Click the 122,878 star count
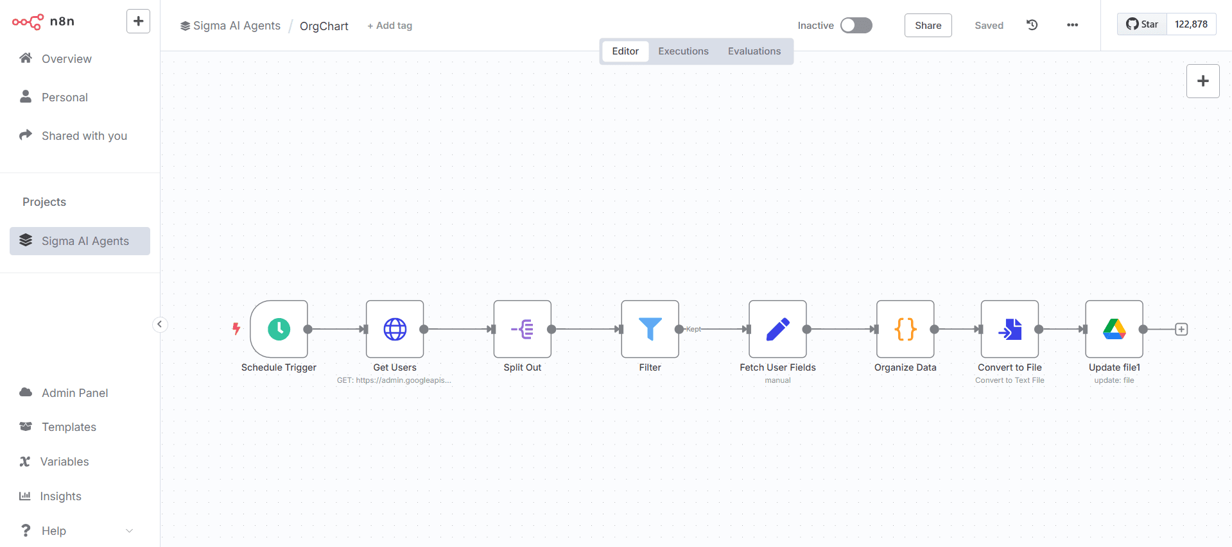1232x547 pixels. coord(1191,24)
